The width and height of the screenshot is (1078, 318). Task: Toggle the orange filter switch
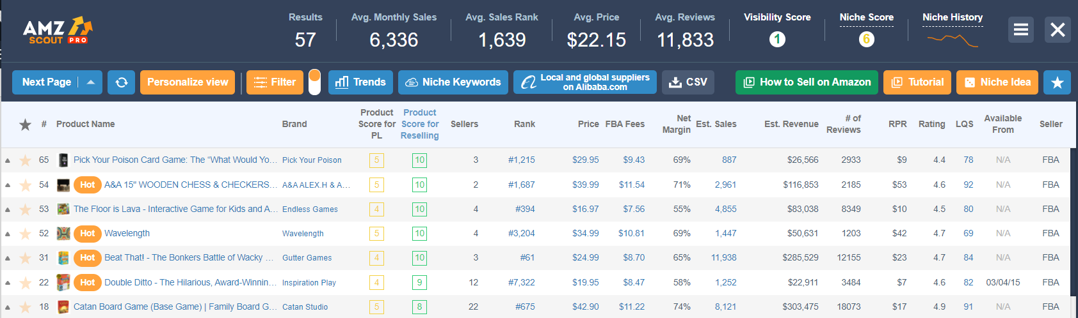tap(314, 82)
